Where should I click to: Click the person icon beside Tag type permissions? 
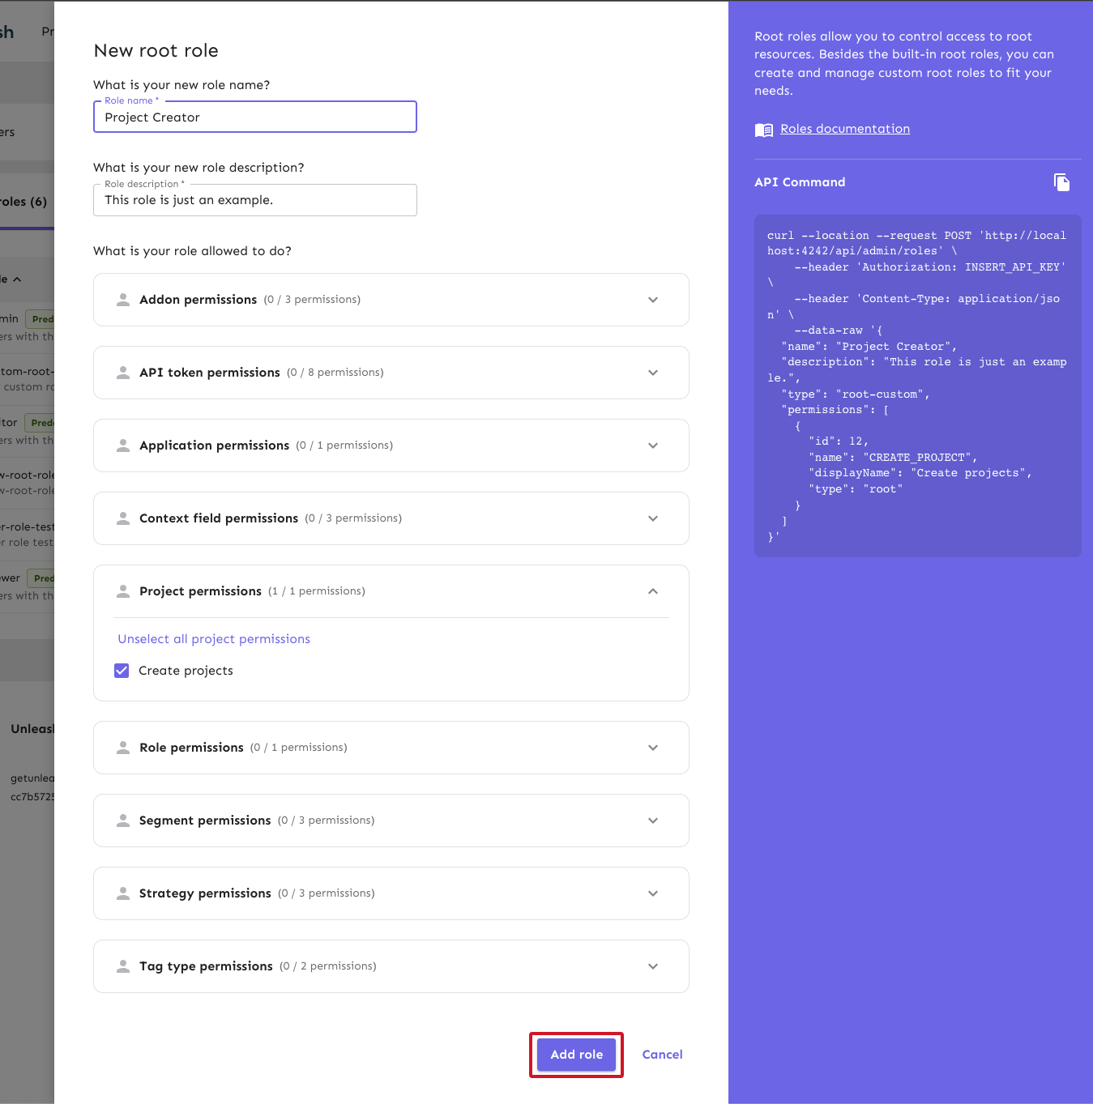123,965
